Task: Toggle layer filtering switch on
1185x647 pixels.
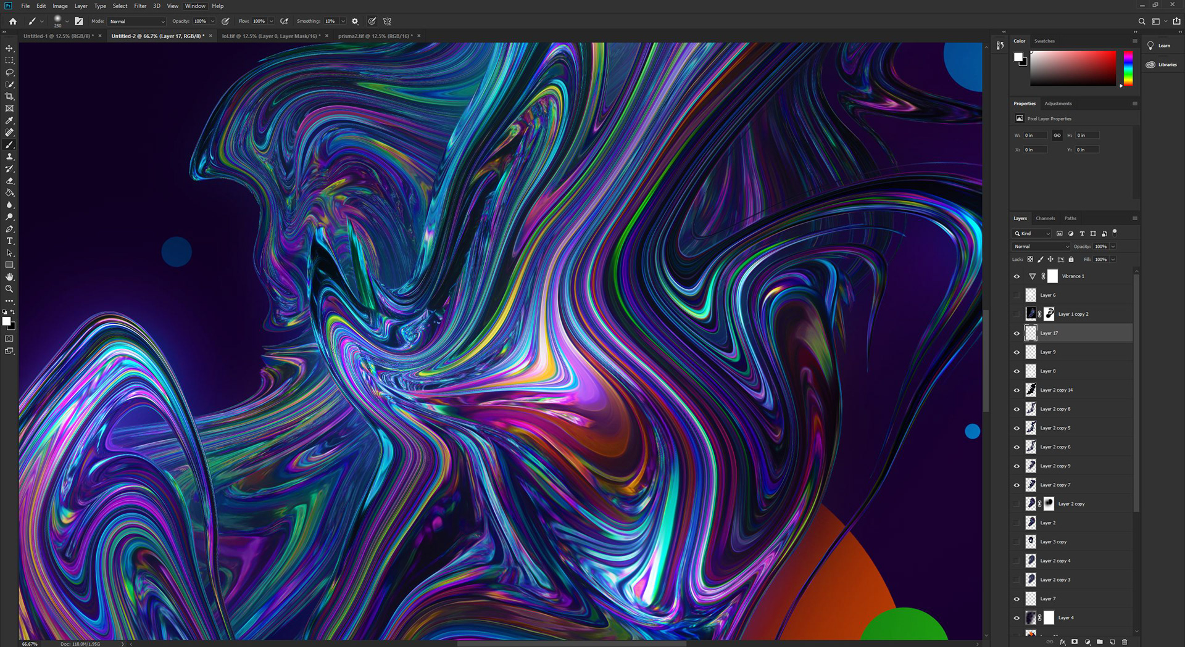Action: coord(1115,233)
